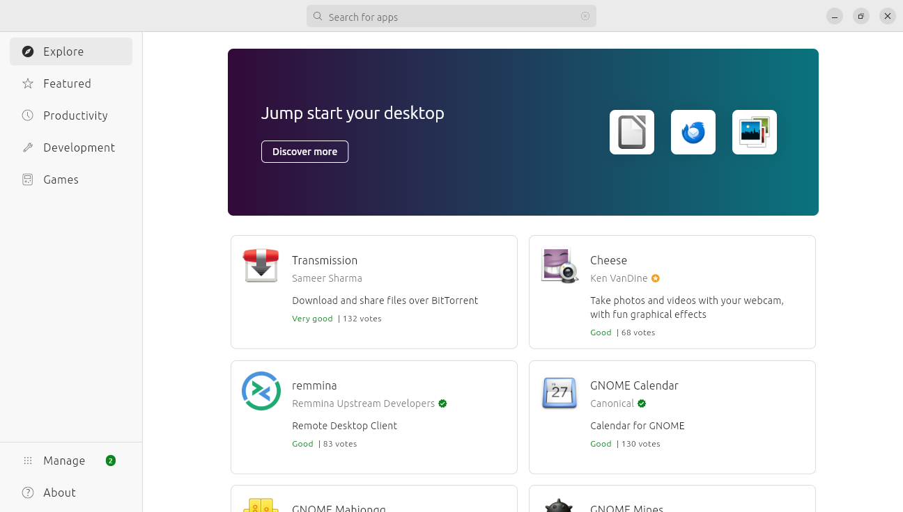
Task: Go to the Explore section
Action: (71, 51)
